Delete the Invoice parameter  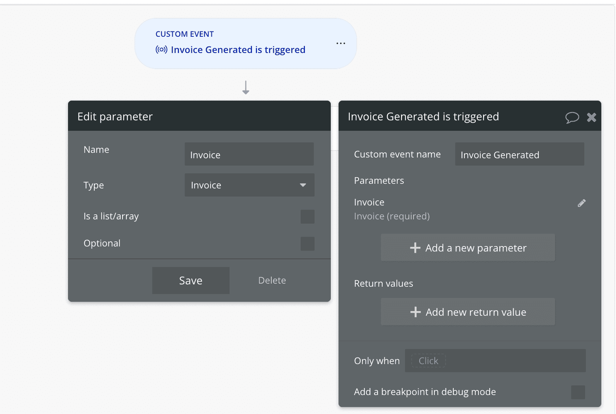click(272, 281)
